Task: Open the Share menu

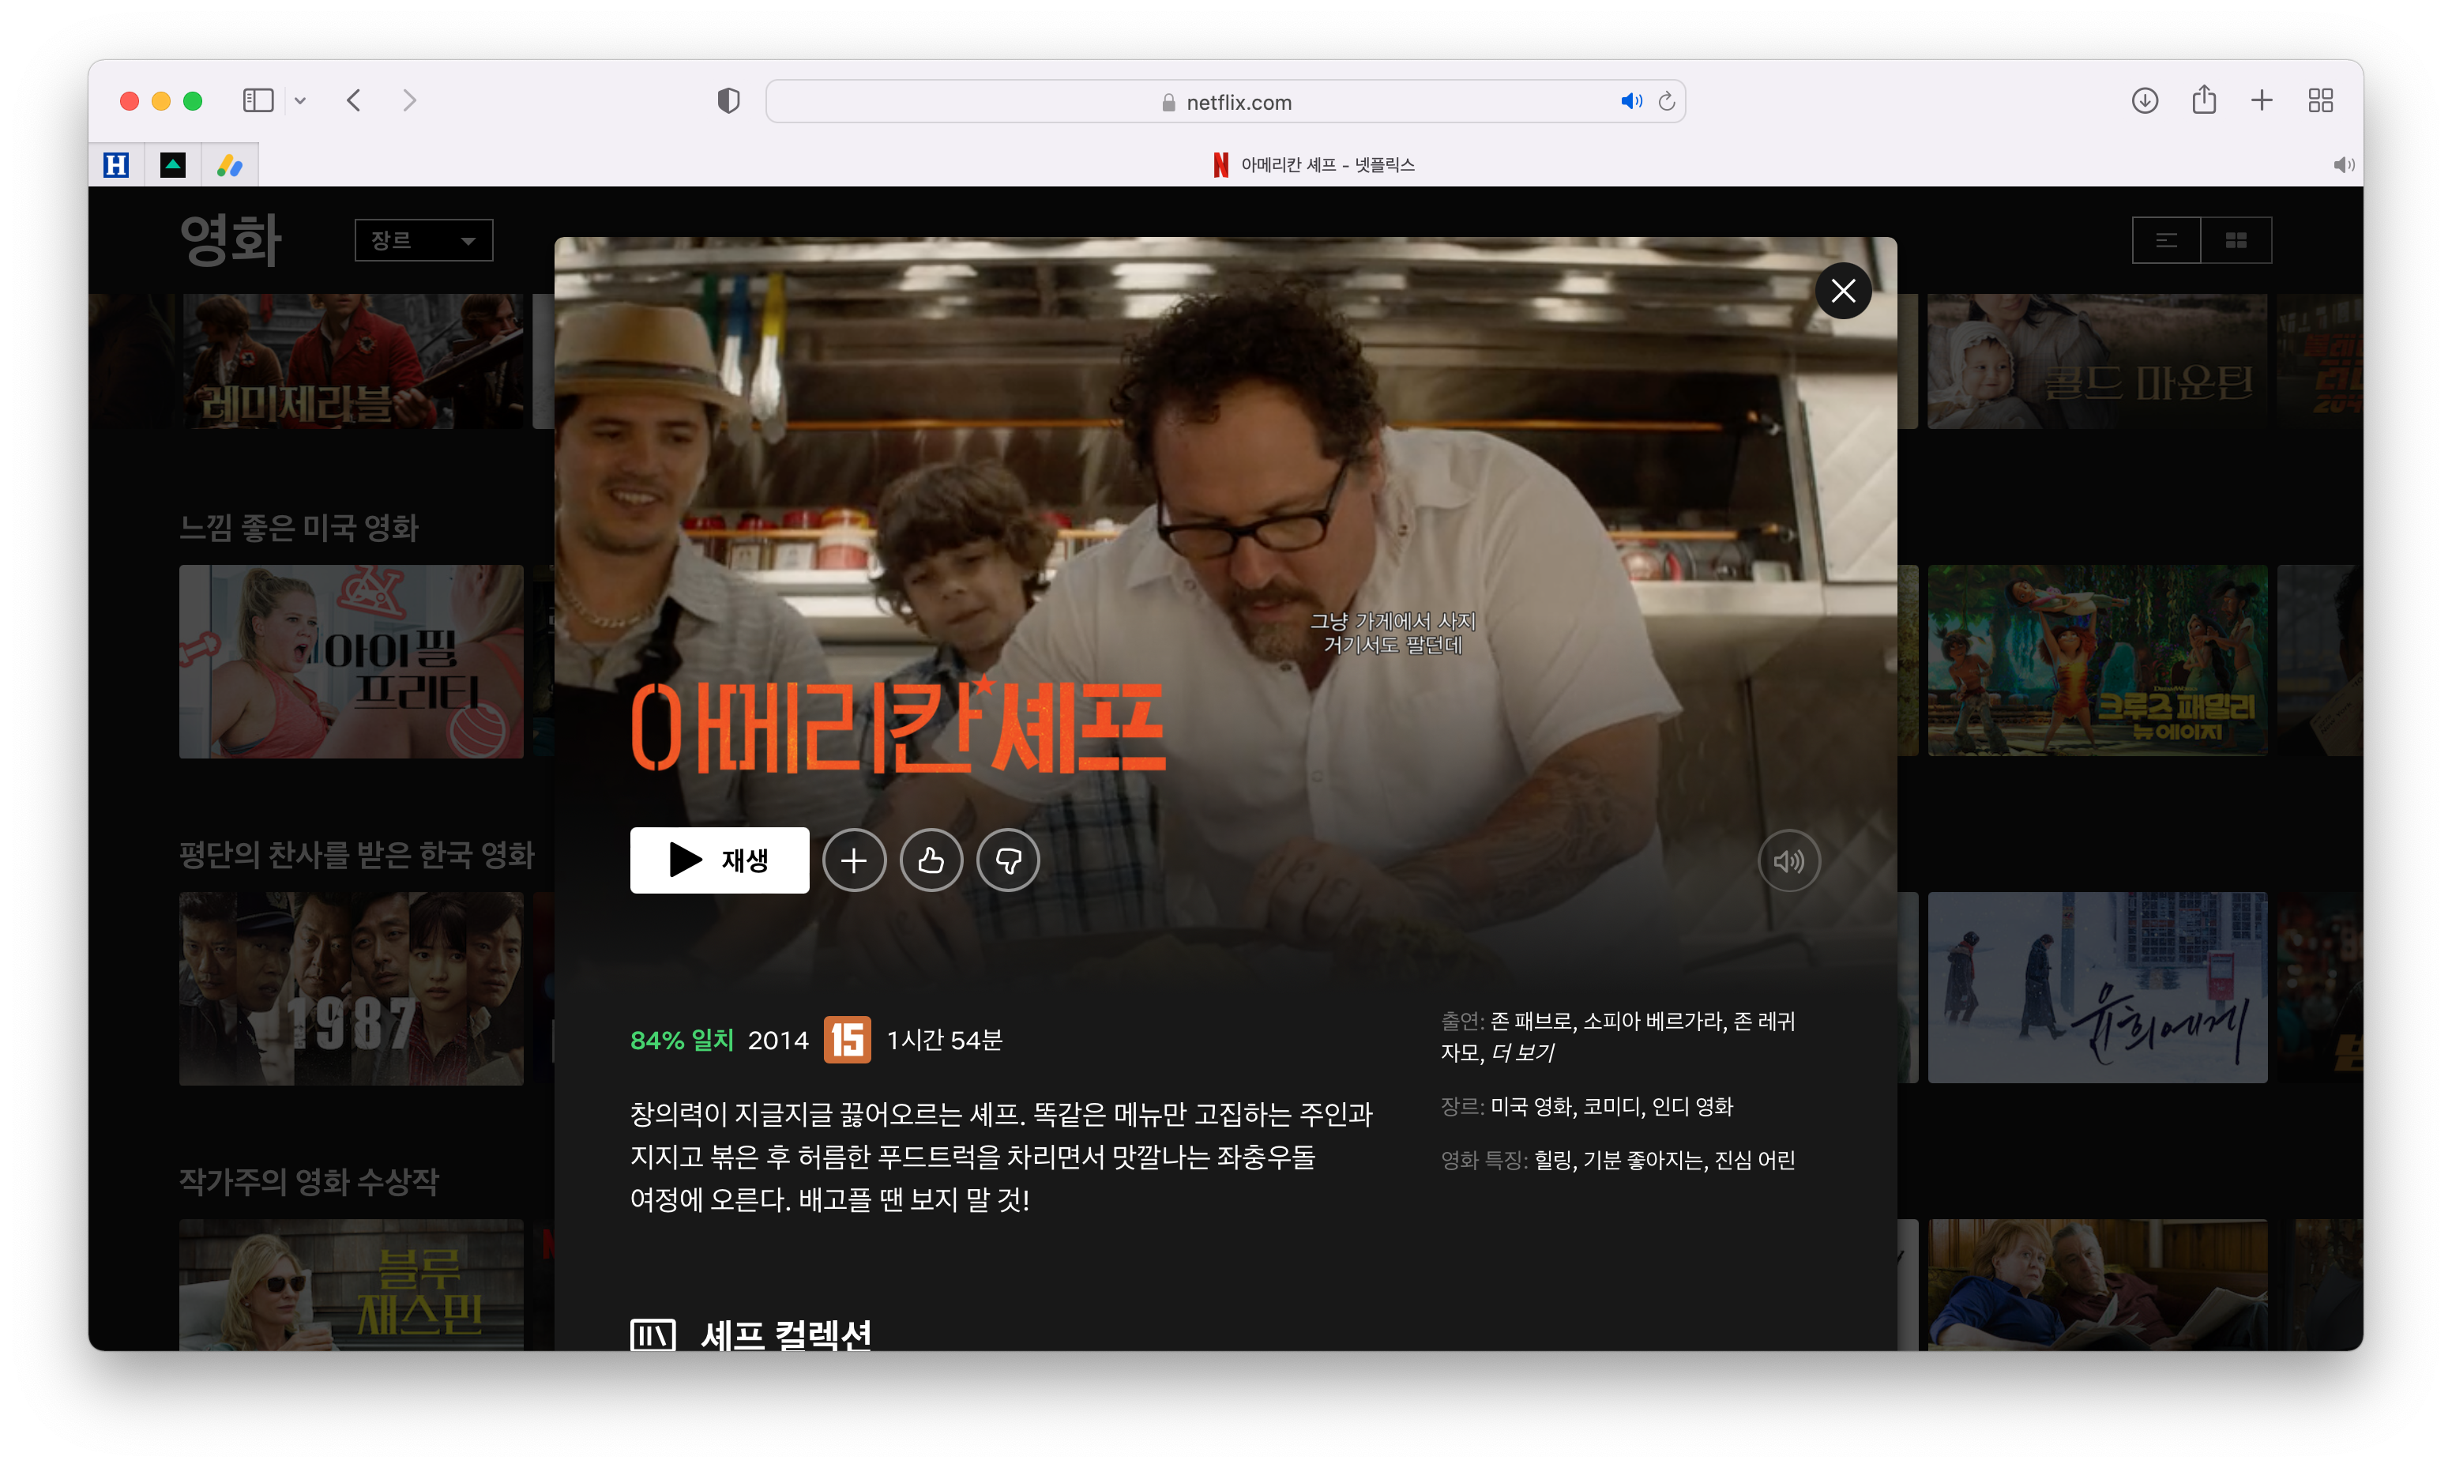Action: (x=2203, y=99)
